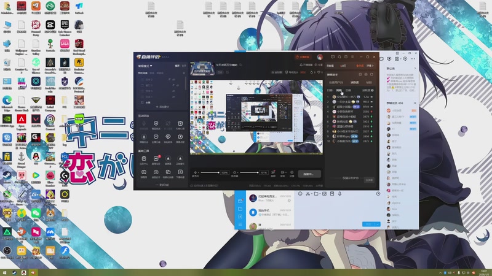The width and height of the screenshot is (492, 276).
Task: Open beauty filter icon in bottom bar
Action: (x=273, y=174)
